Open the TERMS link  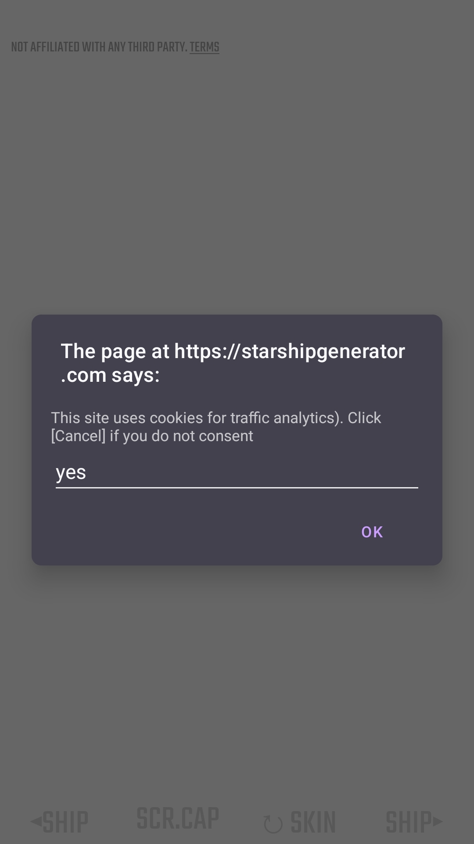point(204,47)
